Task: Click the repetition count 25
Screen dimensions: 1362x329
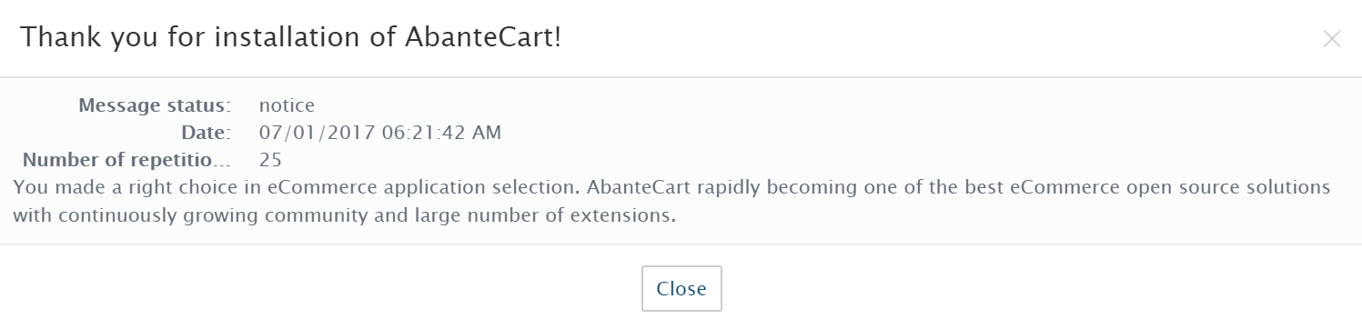Action: point(270,160)
